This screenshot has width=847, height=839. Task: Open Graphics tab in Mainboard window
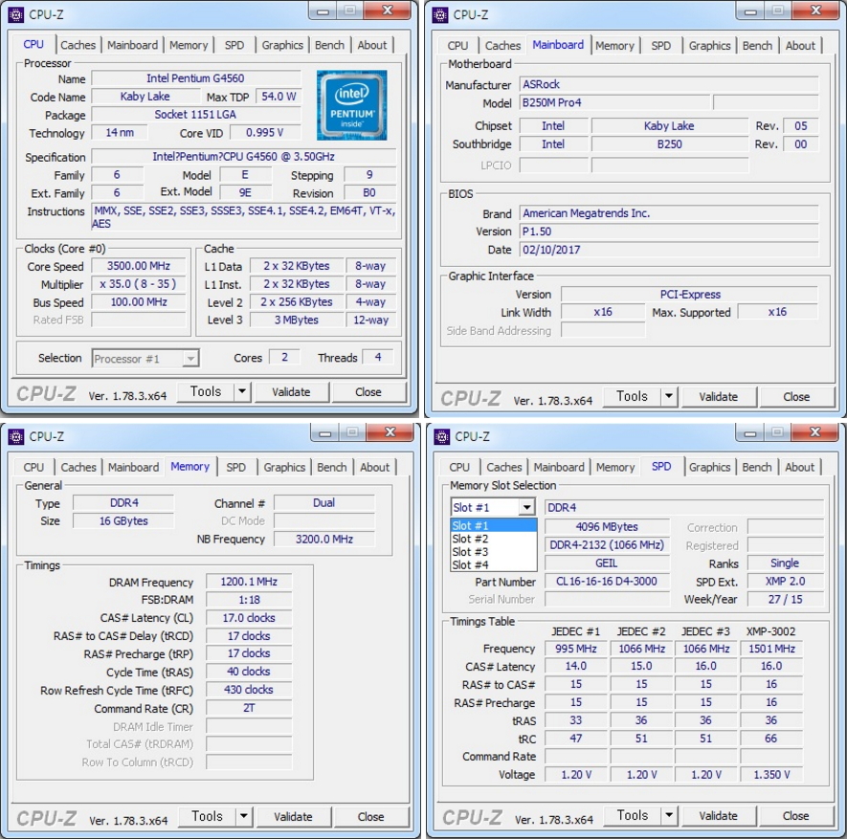pos(709,46)
